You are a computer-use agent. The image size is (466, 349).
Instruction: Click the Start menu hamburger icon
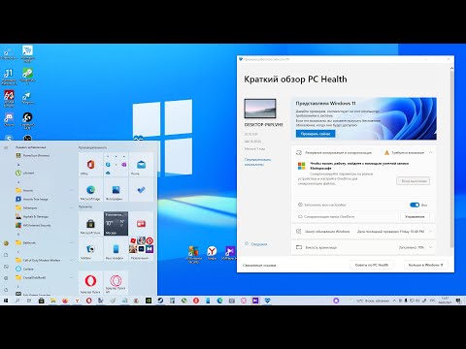(6, 147)
